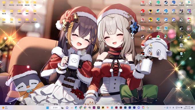Expand the hidden system tray icons chevron

[165, 107]
